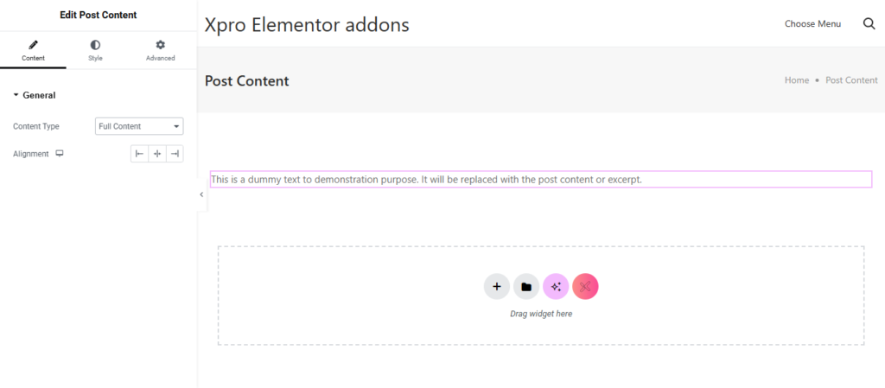The width and height of the screenshot is (885, 388).
Task: Open the search magnifier icon
Action: [869, 23]
